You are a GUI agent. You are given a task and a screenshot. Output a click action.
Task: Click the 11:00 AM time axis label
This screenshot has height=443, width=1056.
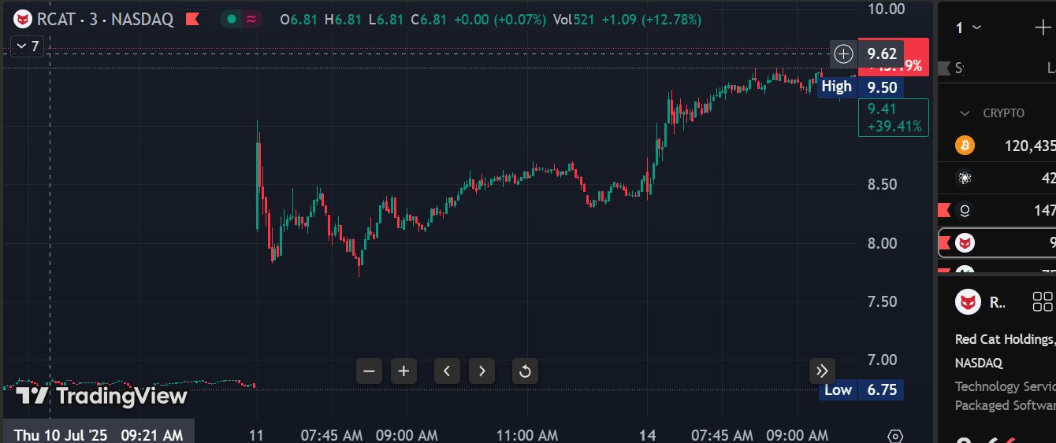(527, 435)
